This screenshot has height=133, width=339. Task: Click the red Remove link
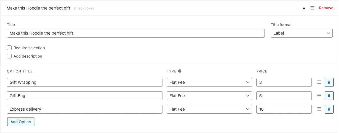tap(326, 8)
